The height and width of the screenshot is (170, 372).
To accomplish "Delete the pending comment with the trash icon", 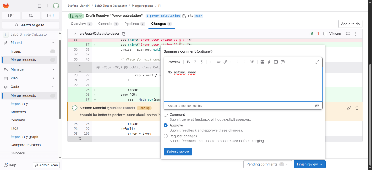I will coord(357,108).
